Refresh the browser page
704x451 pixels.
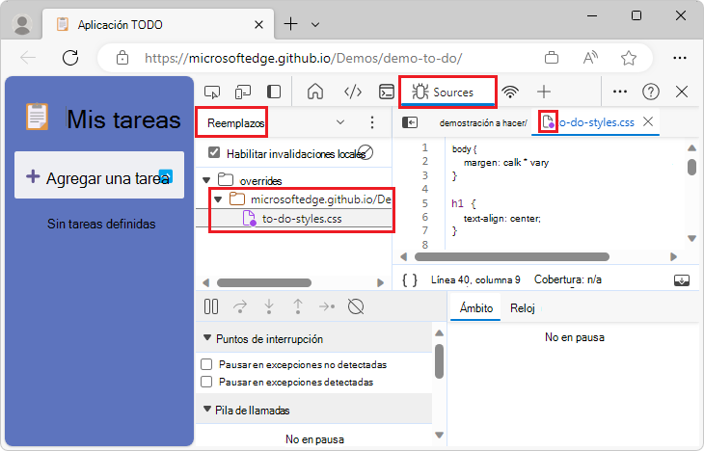(x=70, y=58)
